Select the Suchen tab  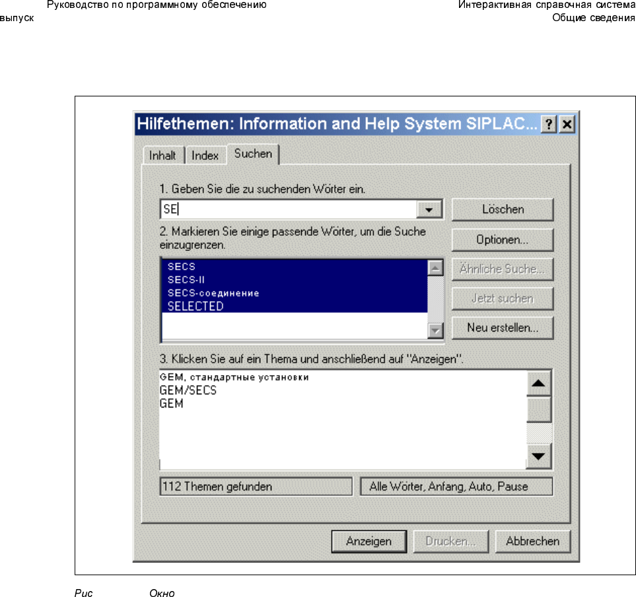pos(253,154)
